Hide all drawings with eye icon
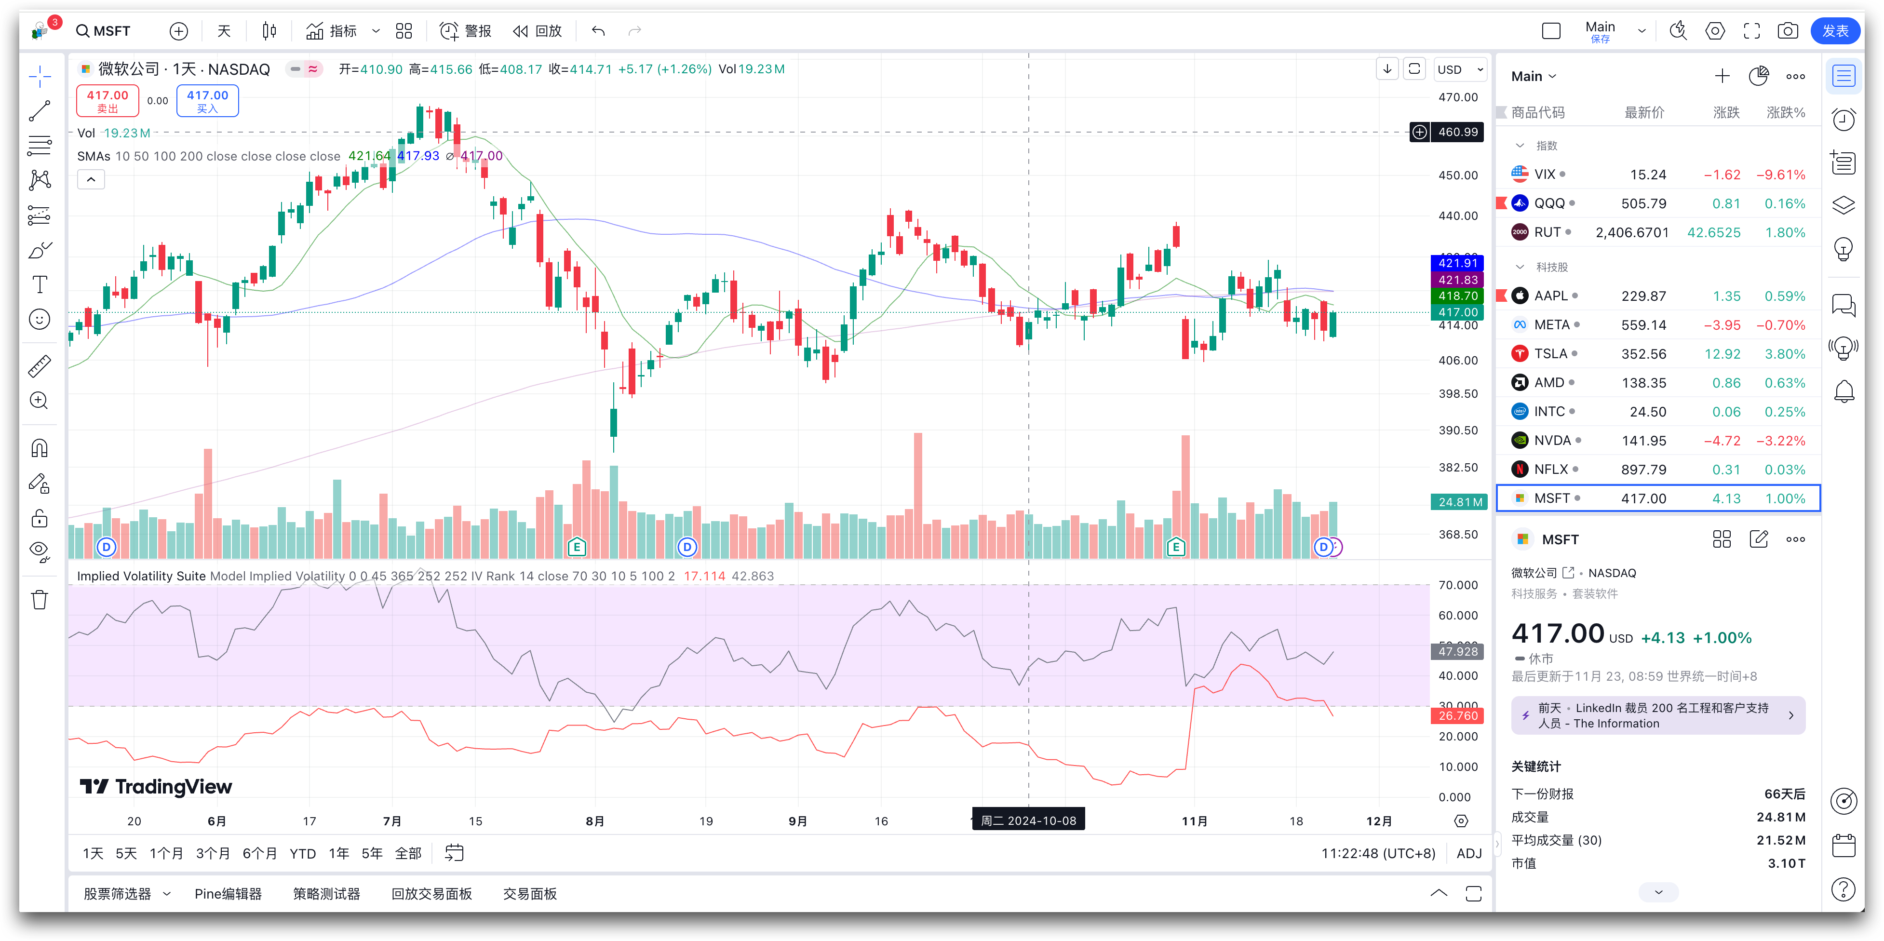 [40, 552]
